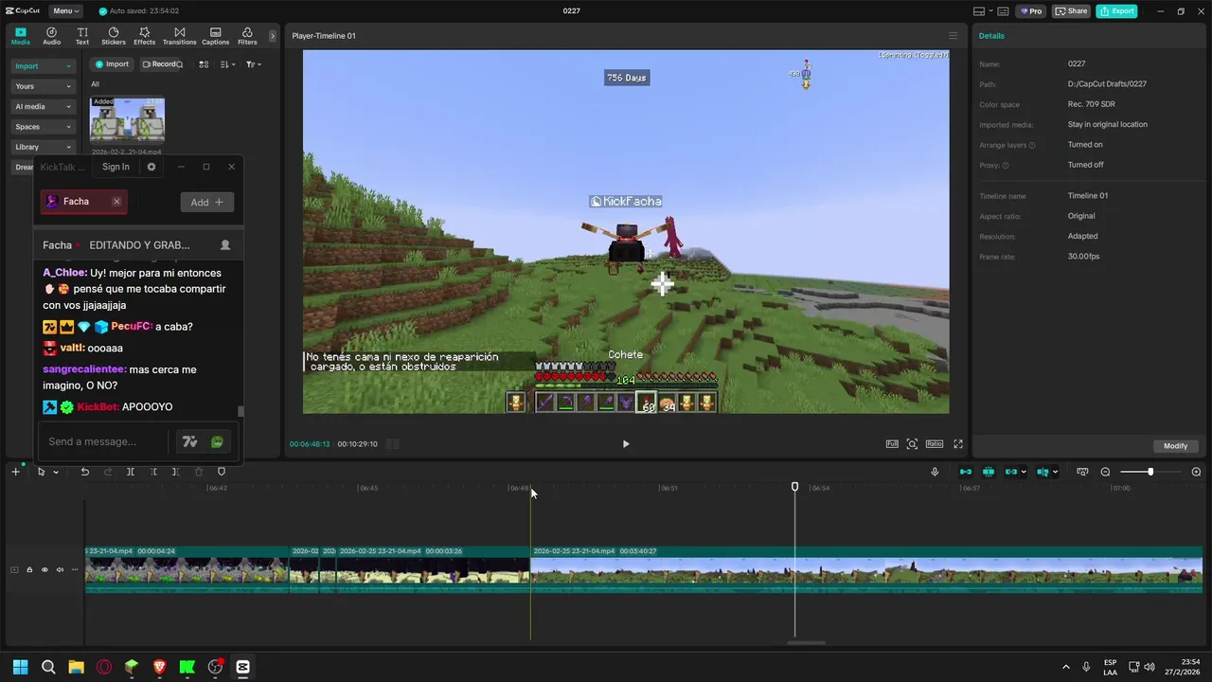Click the KickTalk chat scrollbar
Viewport: 1212px width, 682px height.
[x=241, y=411]
